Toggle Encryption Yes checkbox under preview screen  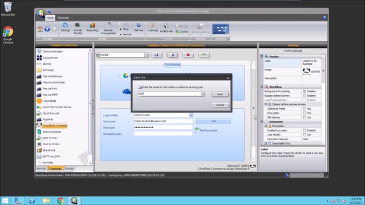(x=304, y=113)
